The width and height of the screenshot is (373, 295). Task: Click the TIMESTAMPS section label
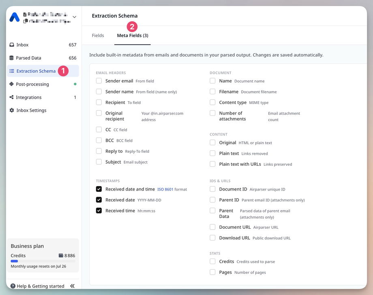(x=108, y=181)
